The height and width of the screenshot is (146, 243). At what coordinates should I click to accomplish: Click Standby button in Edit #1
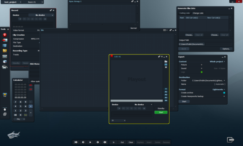point(161,108)
